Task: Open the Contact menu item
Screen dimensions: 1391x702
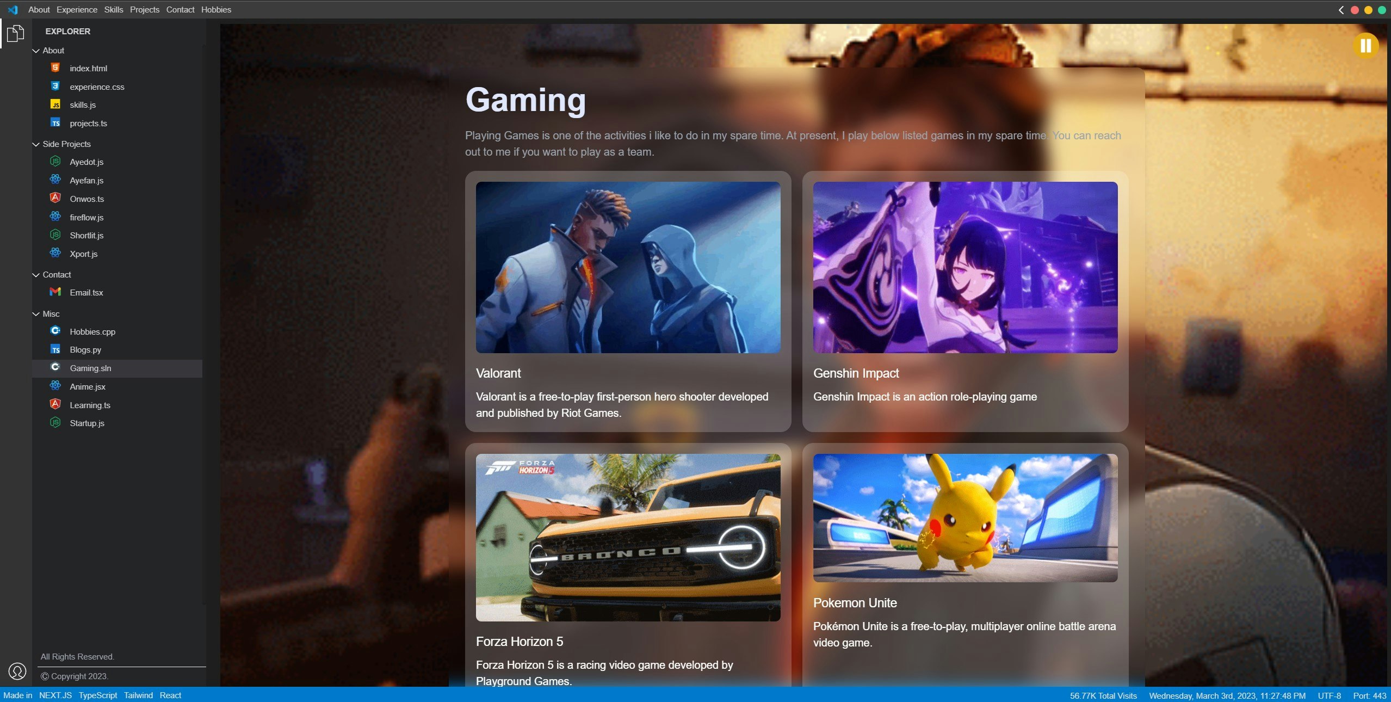Action: tap(181, 10)
